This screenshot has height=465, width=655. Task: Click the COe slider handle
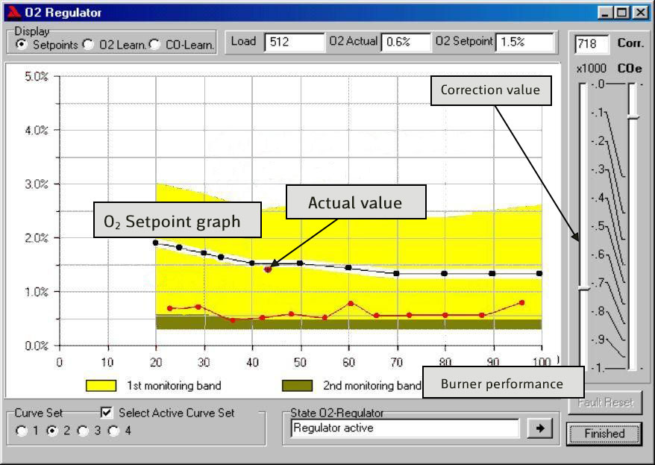[x=633, y=117]
